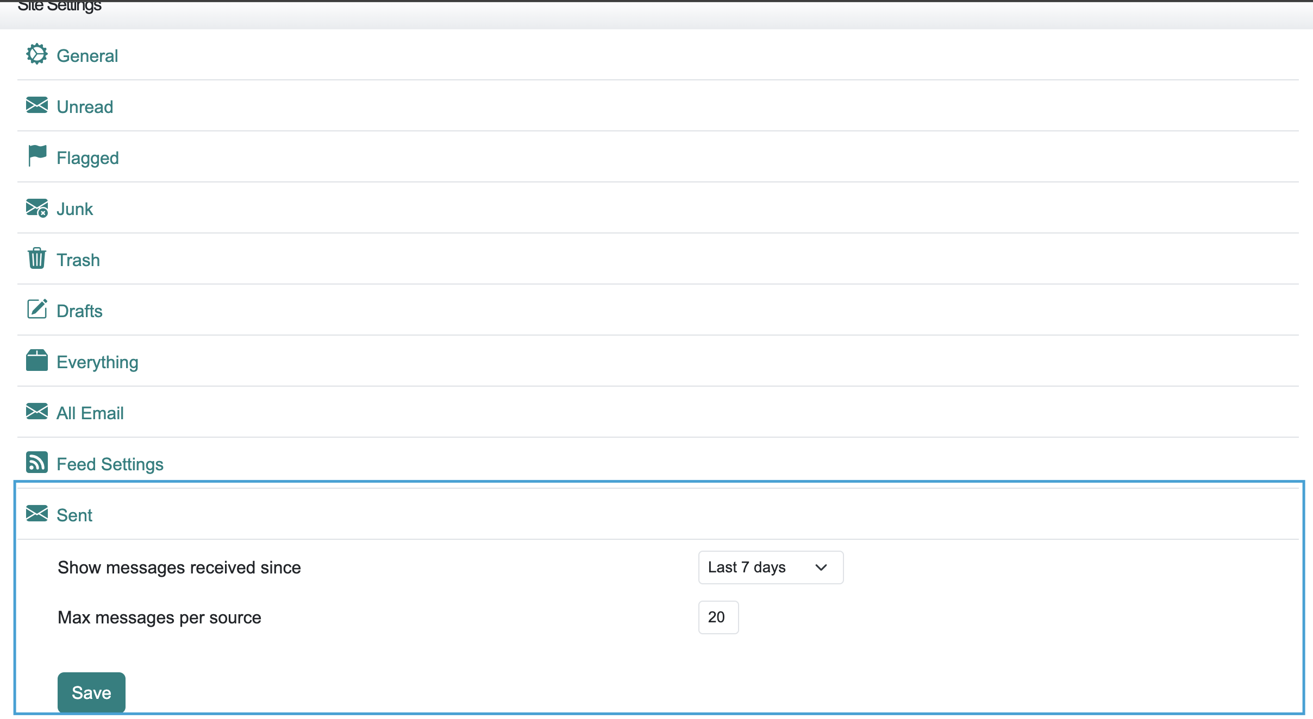Focus the Max messages per source field
The height and width of the screenshot is (719, 1313).
[718, 617]
